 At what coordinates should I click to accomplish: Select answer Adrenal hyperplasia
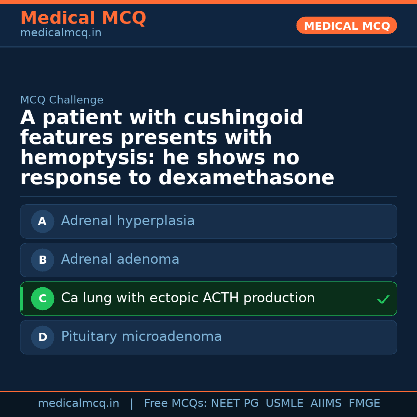(x=128, y=221)
